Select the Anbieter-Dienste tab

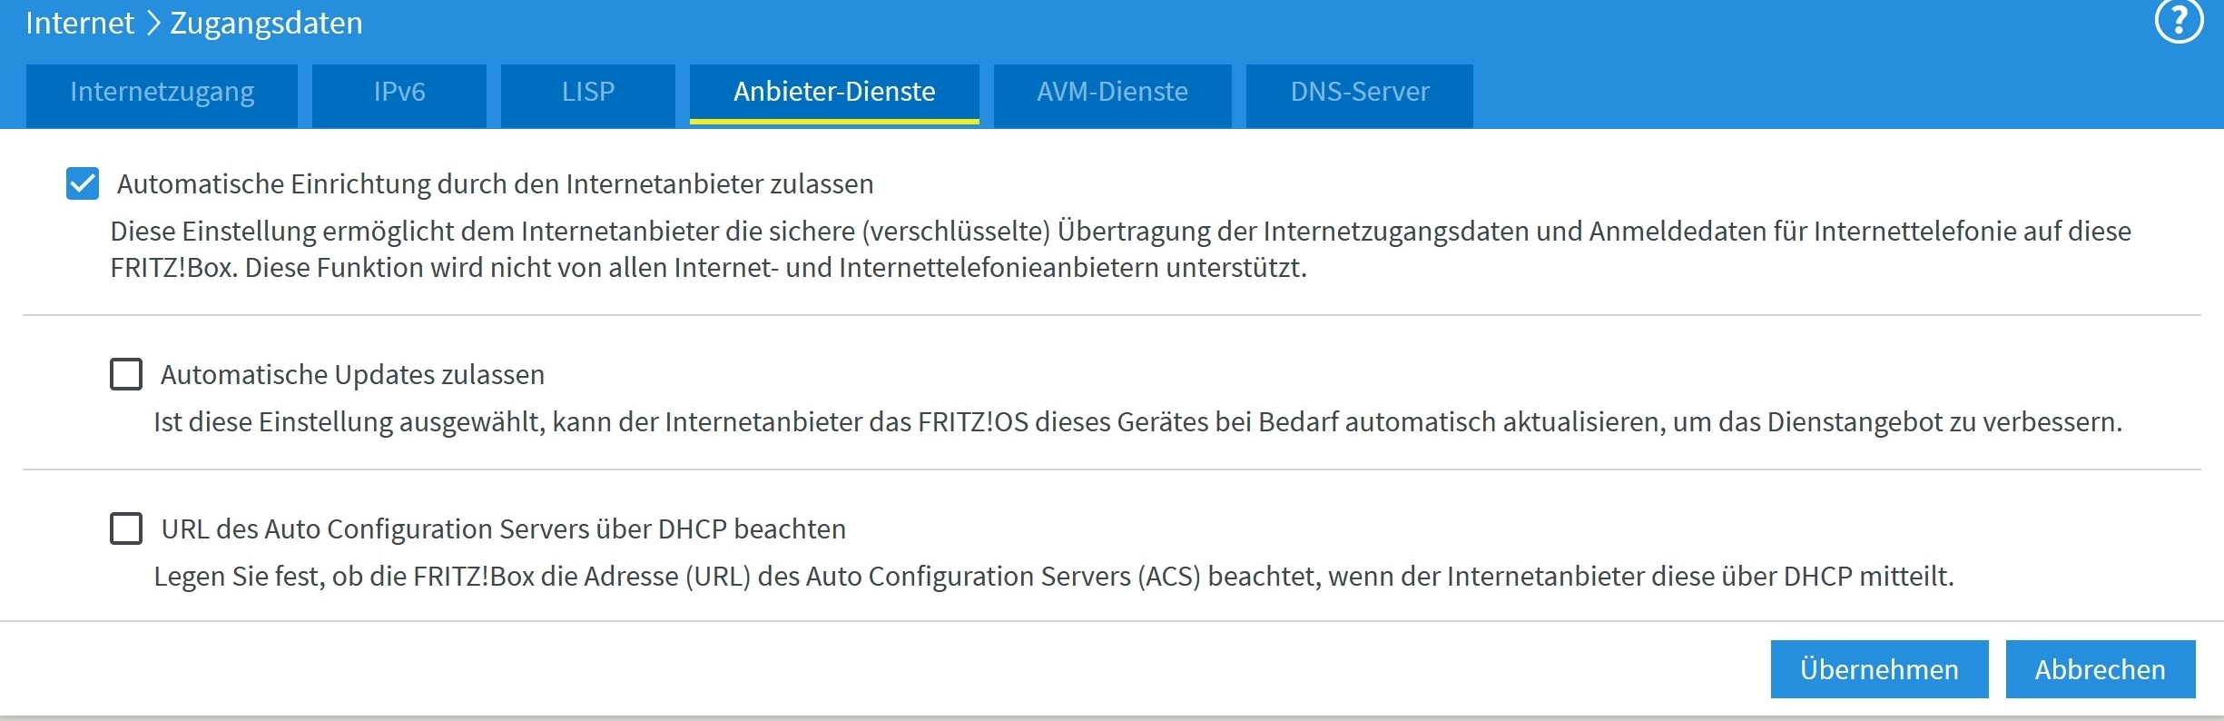point(834,93)
